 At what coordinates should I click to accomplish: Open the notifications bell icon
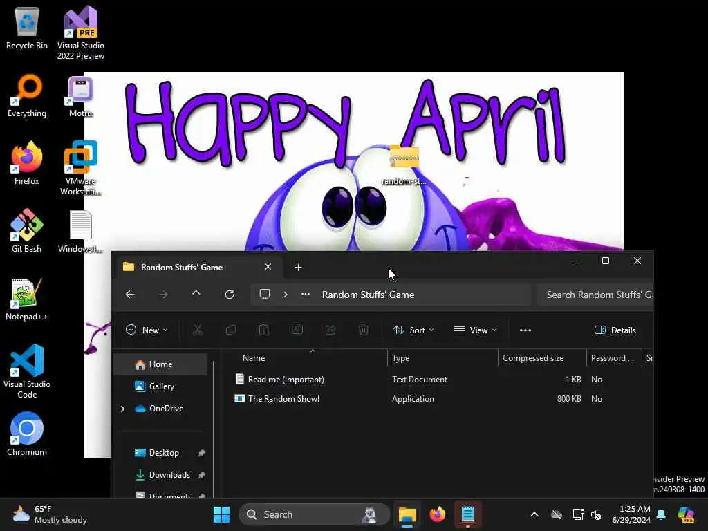click(x=661, y=514)
